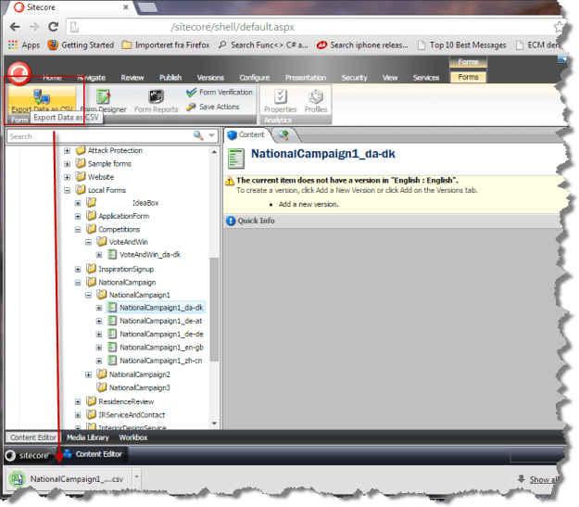Collapse the Competitions folder
The height and width of the screenshot is (507, 579).
pyautogui.click(x=78, y=230)
